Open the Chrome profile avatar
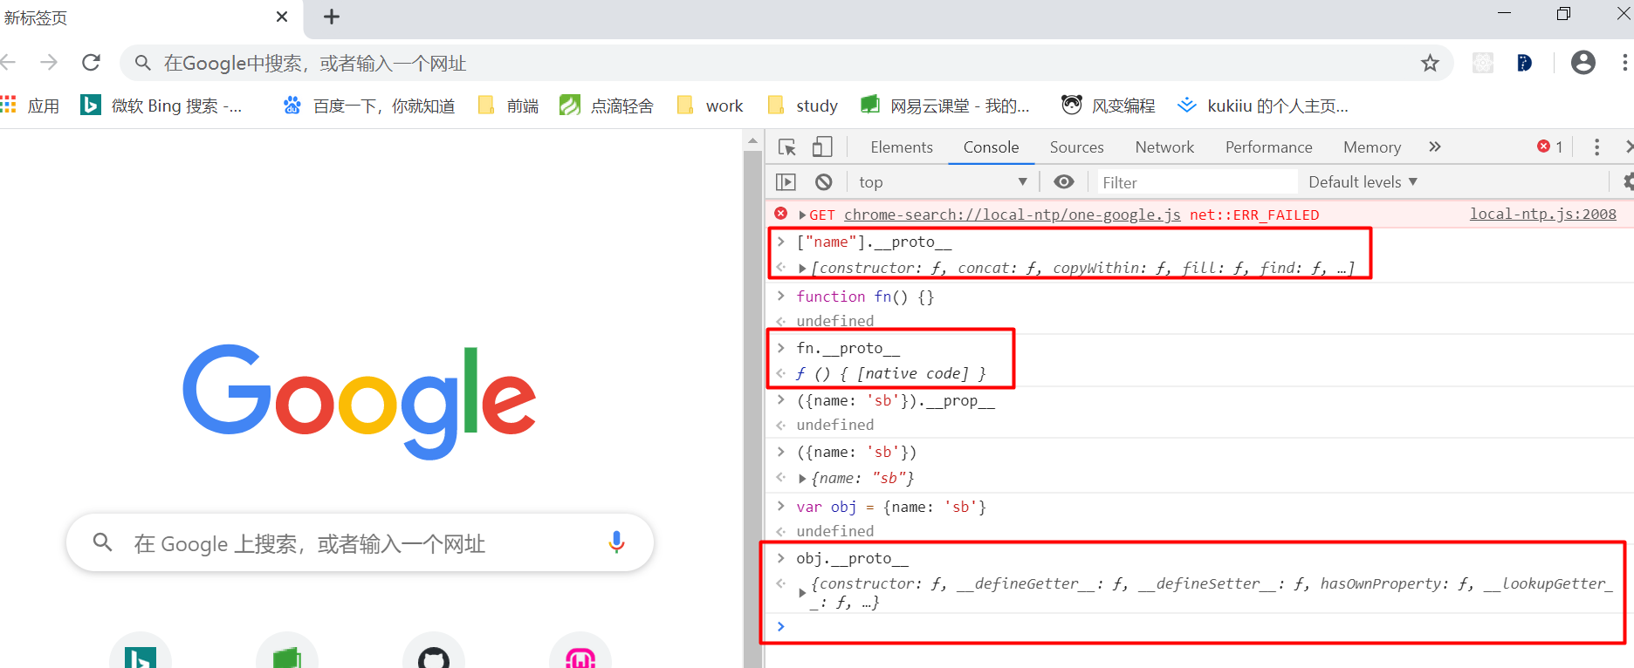This screenshot has height=668, width=1634. (x=1583, y=63)
